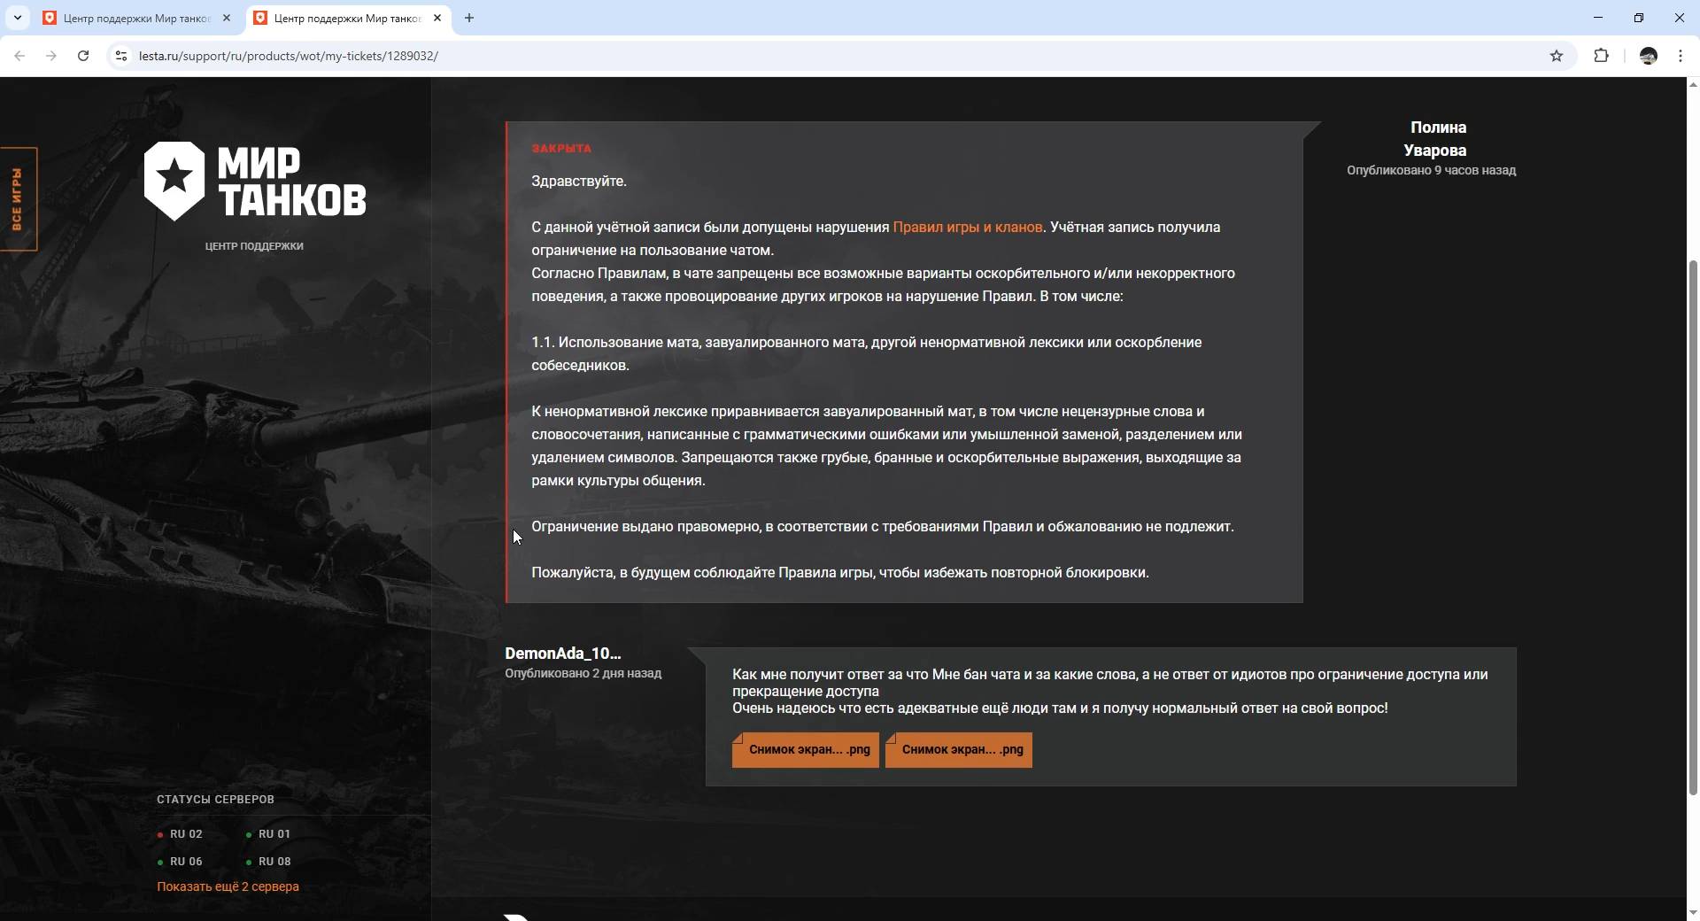
Task: Click the Опубликовано 2 дня назад timestamp
Action: [583, 673]
